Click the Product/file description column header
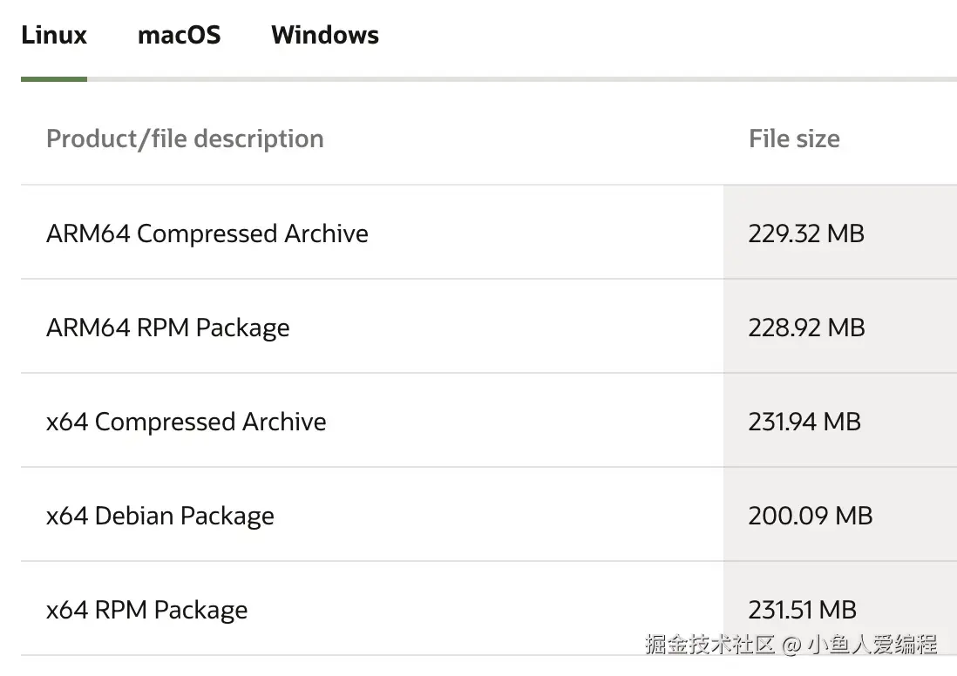 click(x=185, y=139)
